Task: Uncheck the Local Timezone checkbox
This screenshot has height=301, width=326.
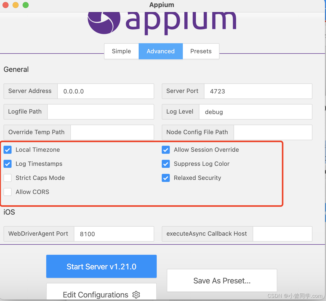Action: (8, 150)
